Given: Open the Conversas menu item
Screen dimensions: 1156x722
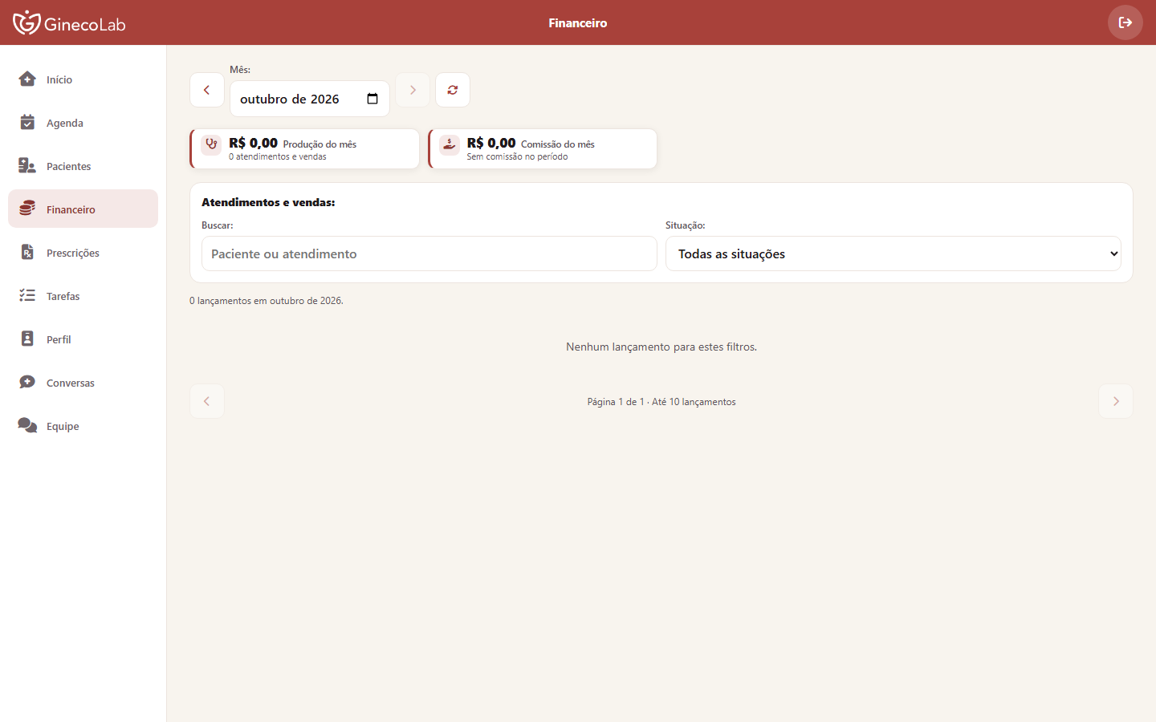Looking at the screenshot, I should 83,382.
